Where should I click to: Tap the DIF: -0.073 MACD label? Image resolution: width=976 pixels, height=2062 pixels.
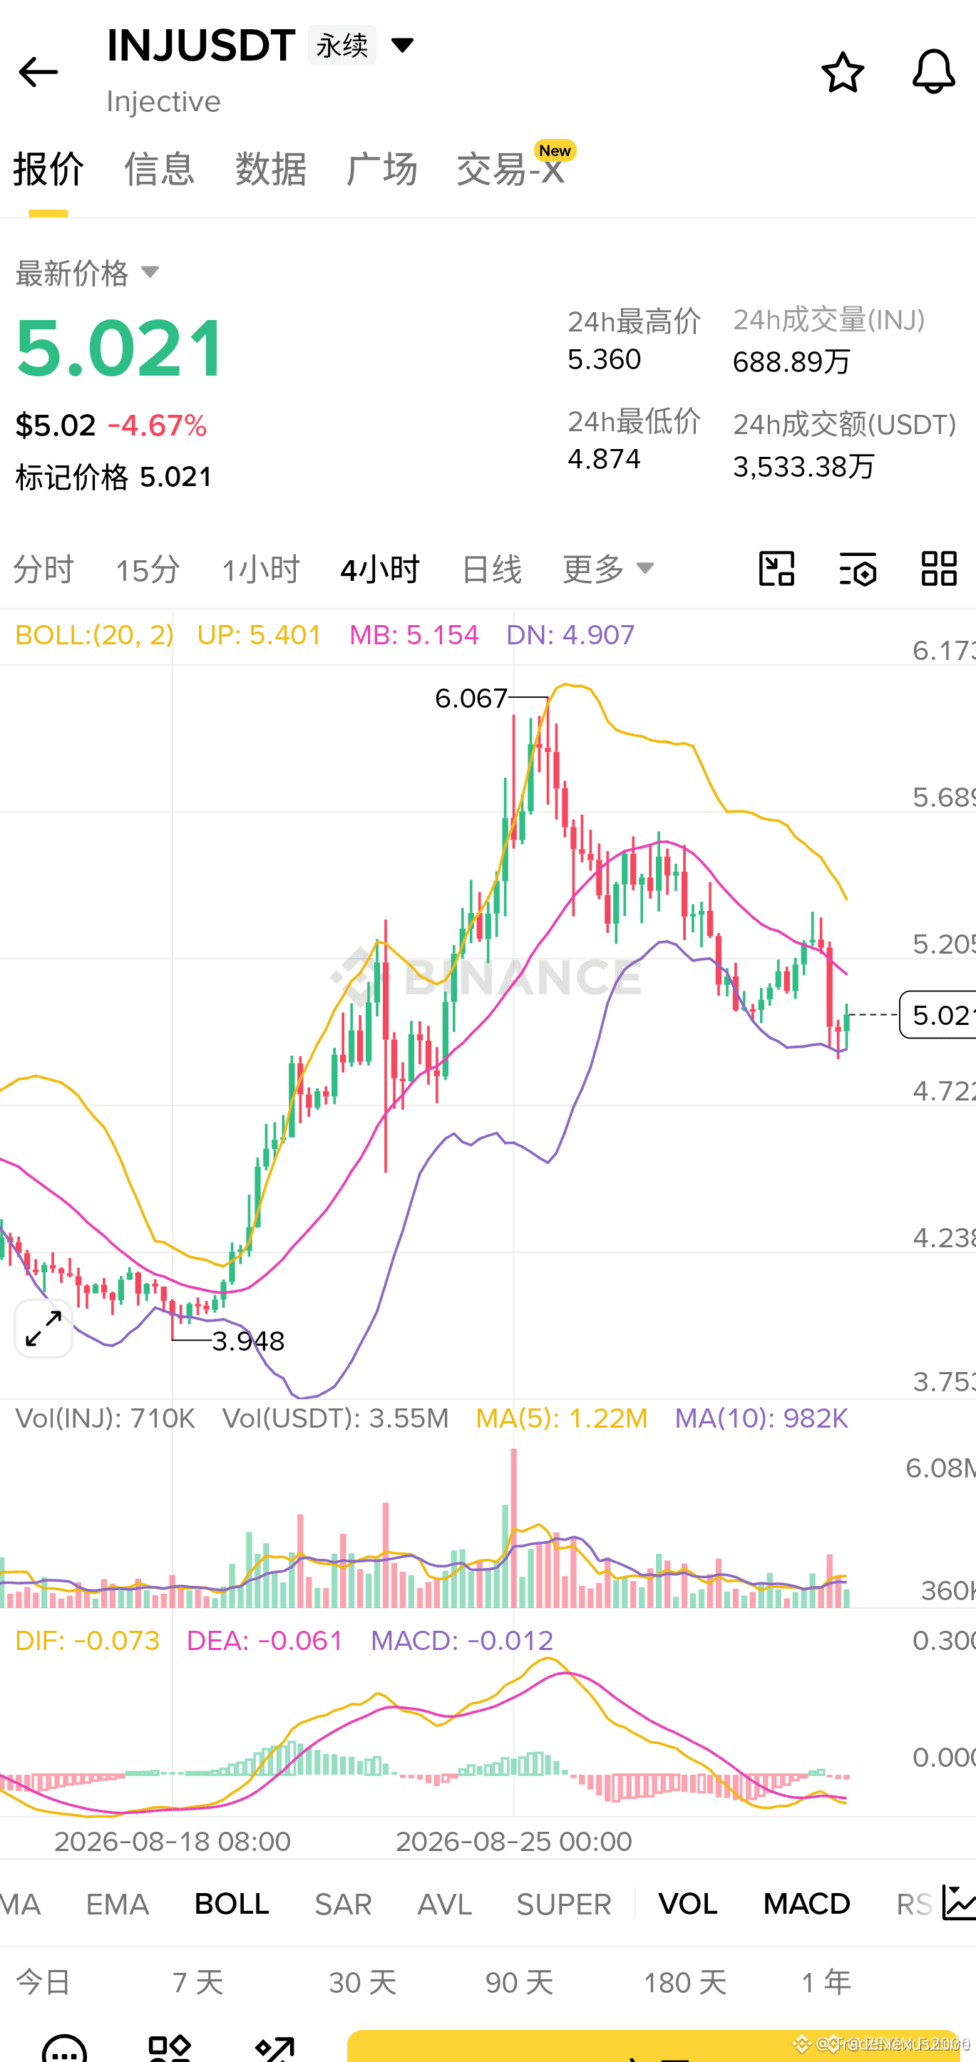[87, 1640]
